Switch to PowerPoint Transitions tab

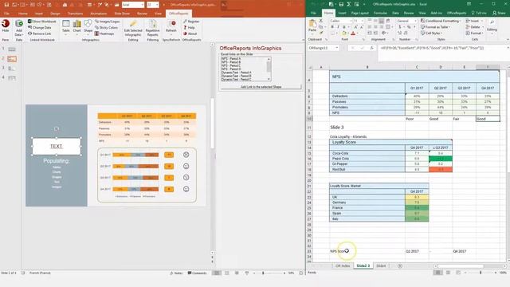click(x=75, y=14)
